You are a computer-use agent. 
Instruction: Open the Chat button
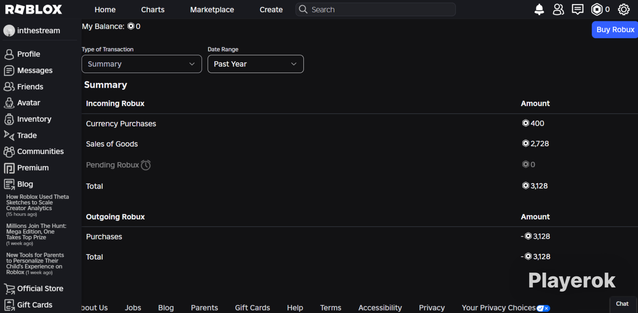622,304
